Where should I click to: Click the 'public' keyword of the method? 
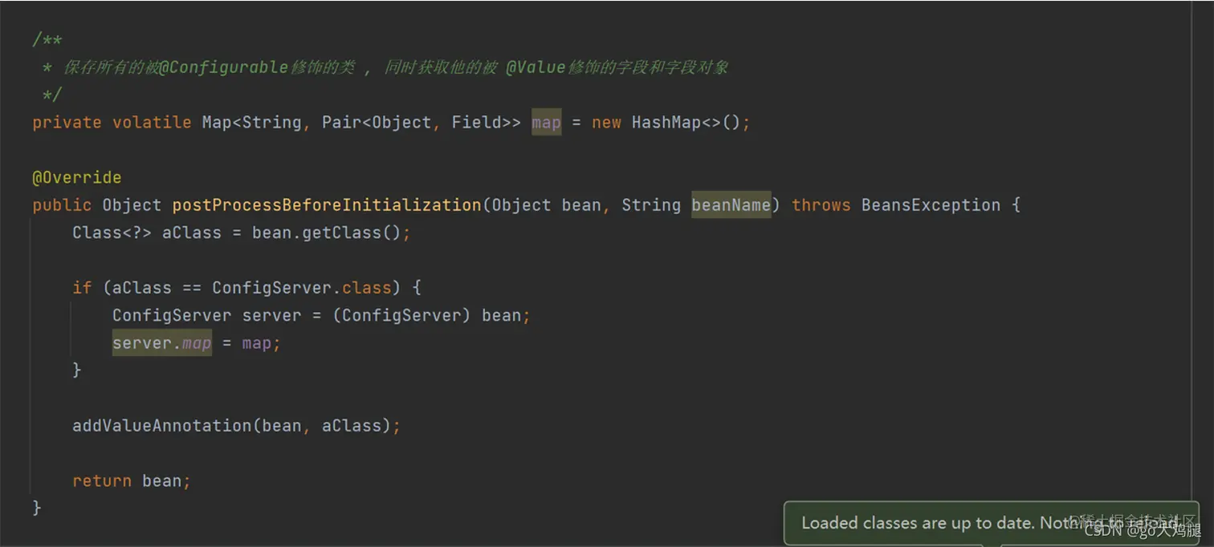tap(63, 205)
